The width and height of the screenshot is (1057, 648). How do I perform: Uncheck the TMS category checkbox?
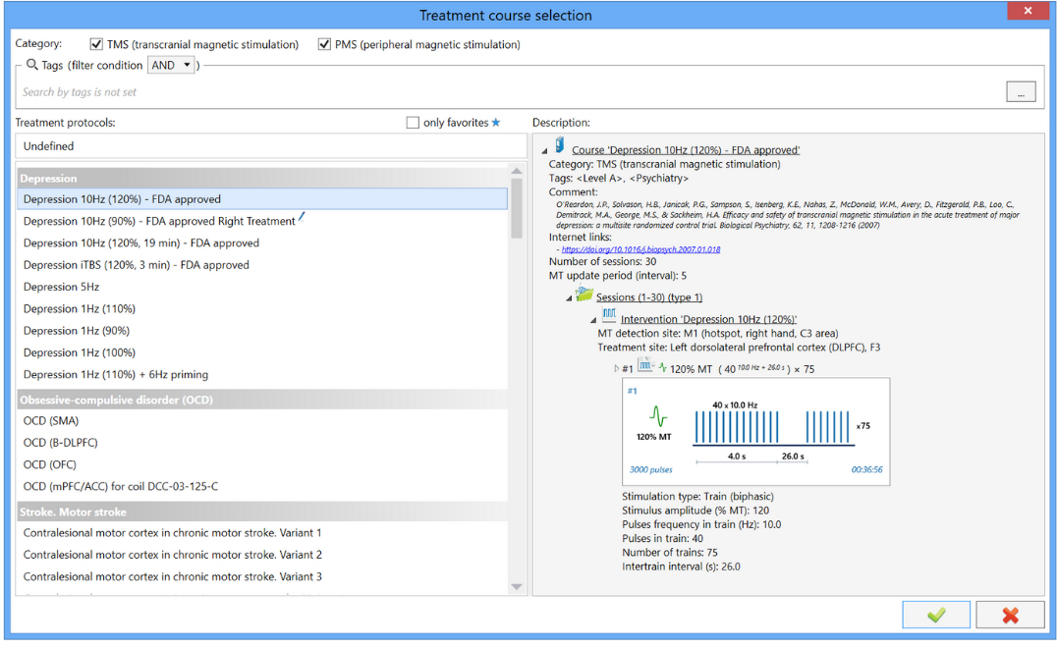pos(96,44)
